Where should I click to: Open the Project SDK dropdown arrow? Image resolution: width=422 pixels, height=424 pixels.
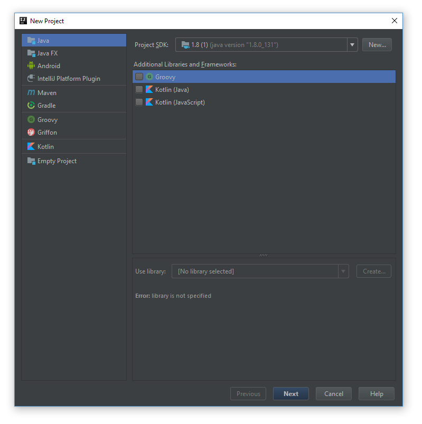[352, 44]
